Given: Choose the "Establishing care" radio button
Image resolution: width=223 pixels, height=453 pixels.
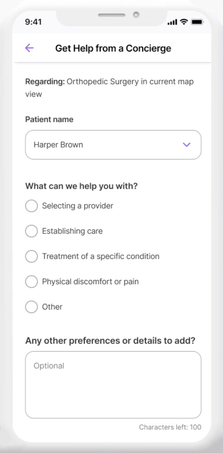Looking at the screenshot, I should [x=32, y=231].
